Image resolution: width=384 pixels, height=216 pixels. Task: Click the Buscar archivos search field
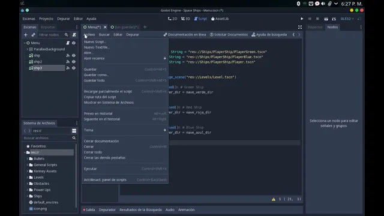(49, 138)
